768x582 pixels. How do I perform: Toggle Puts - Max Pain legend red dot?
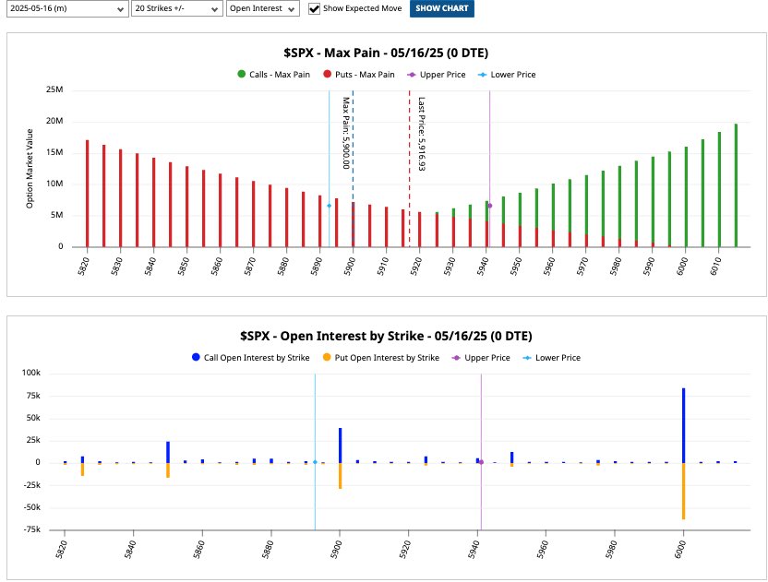point(327,75)
